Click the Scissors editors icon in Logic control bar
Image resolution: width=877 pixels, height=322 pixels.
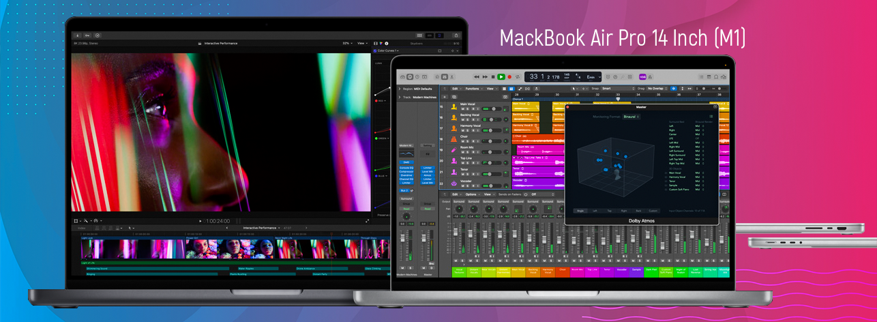click(452, 77)
